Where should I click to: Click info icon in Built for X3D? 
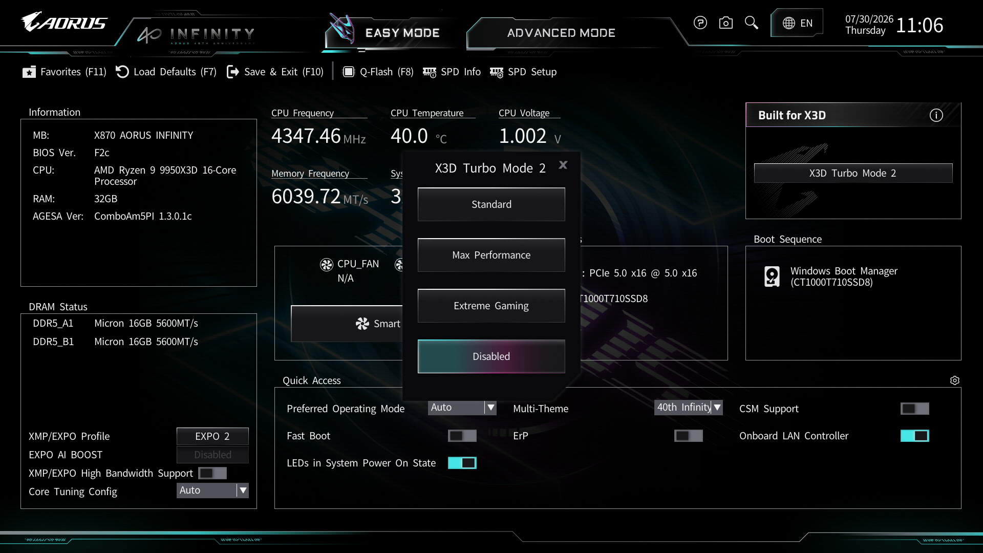(936, 115)
